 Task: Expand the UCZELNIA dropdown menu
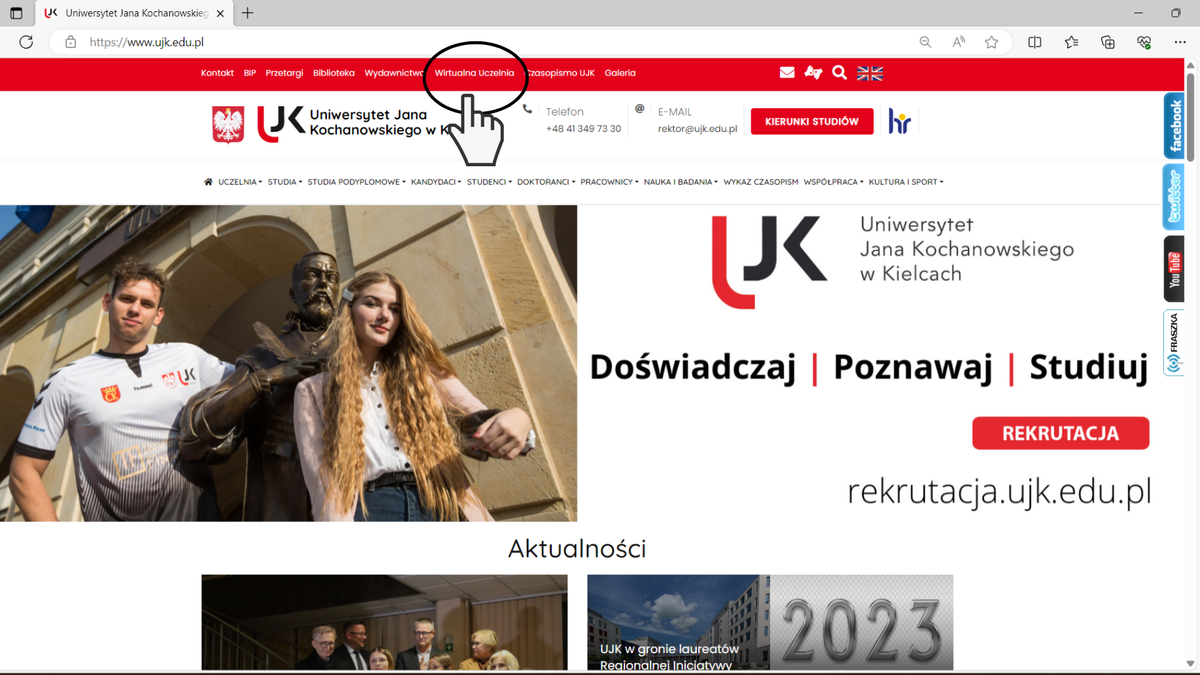click(240, 182)
